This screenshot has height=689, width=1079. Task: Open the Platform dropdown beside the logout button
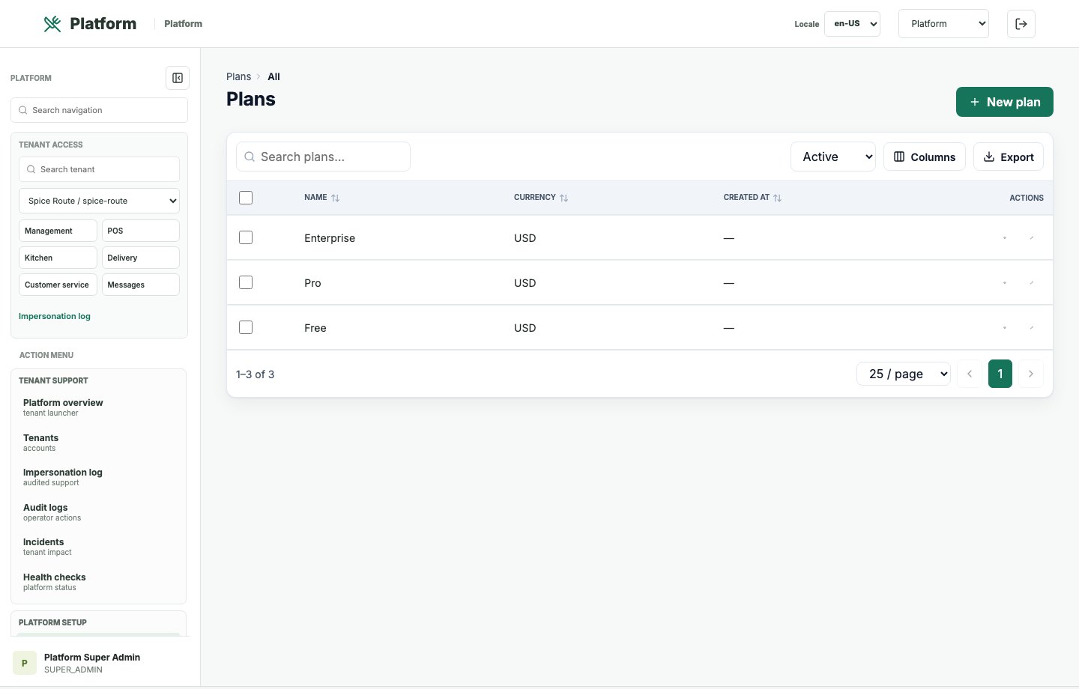[943, 24]
